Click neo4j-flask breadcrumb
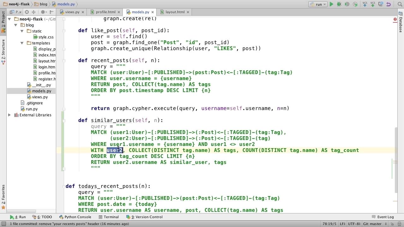 point(16,4)
